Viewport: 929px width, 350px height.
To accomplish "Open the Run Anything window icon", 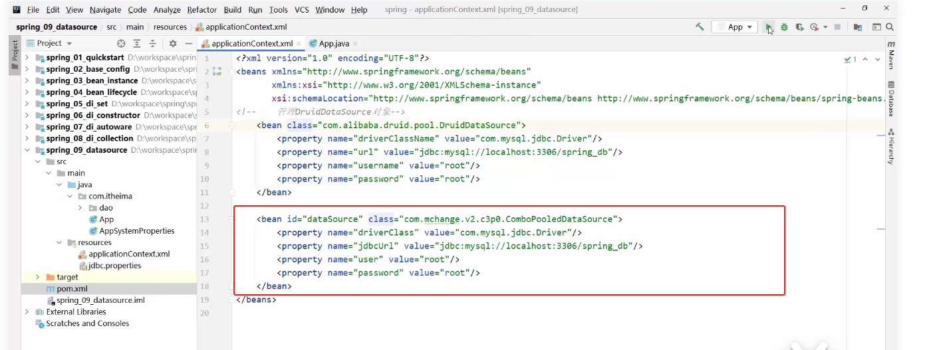I will [x=876, y=27].
